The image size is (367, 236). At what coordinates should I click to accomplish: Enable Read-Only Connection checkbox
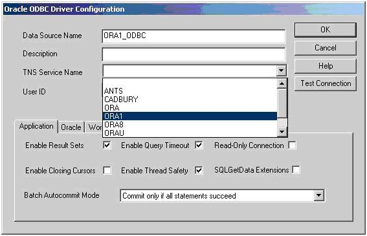[292, 145]
